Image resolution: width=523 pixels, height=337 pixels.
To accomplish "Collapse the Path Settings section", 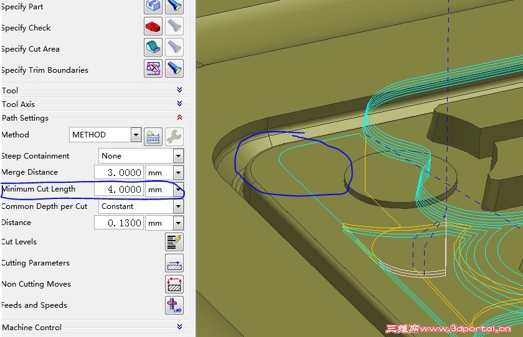I will pos(179,118).
